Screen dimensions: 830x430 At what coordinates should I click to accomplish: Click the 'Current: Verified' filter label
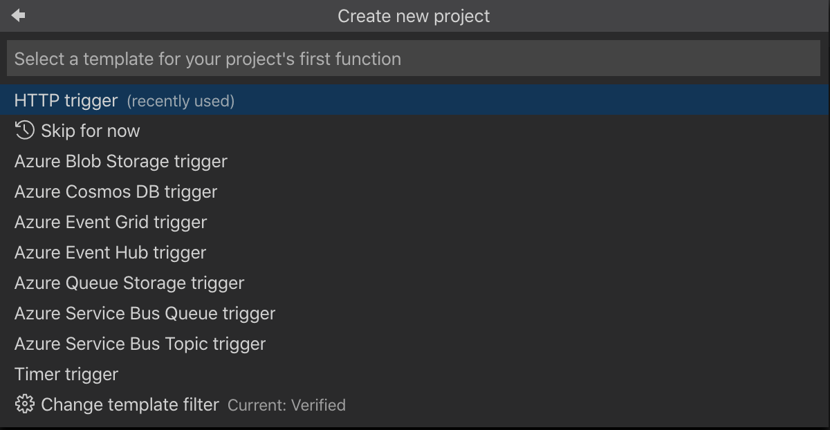click(286, 405)
